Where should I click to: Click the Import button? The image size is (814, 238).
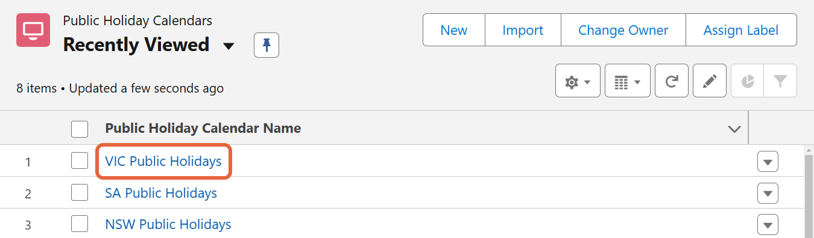pyautogui.click(x=523, y=30)
